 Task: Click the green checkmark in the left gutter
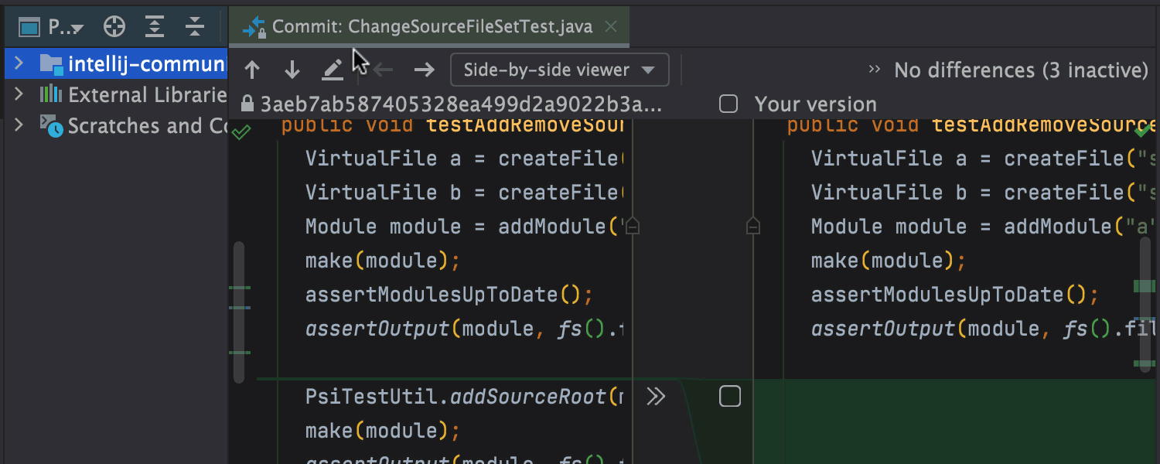(241, 131)
